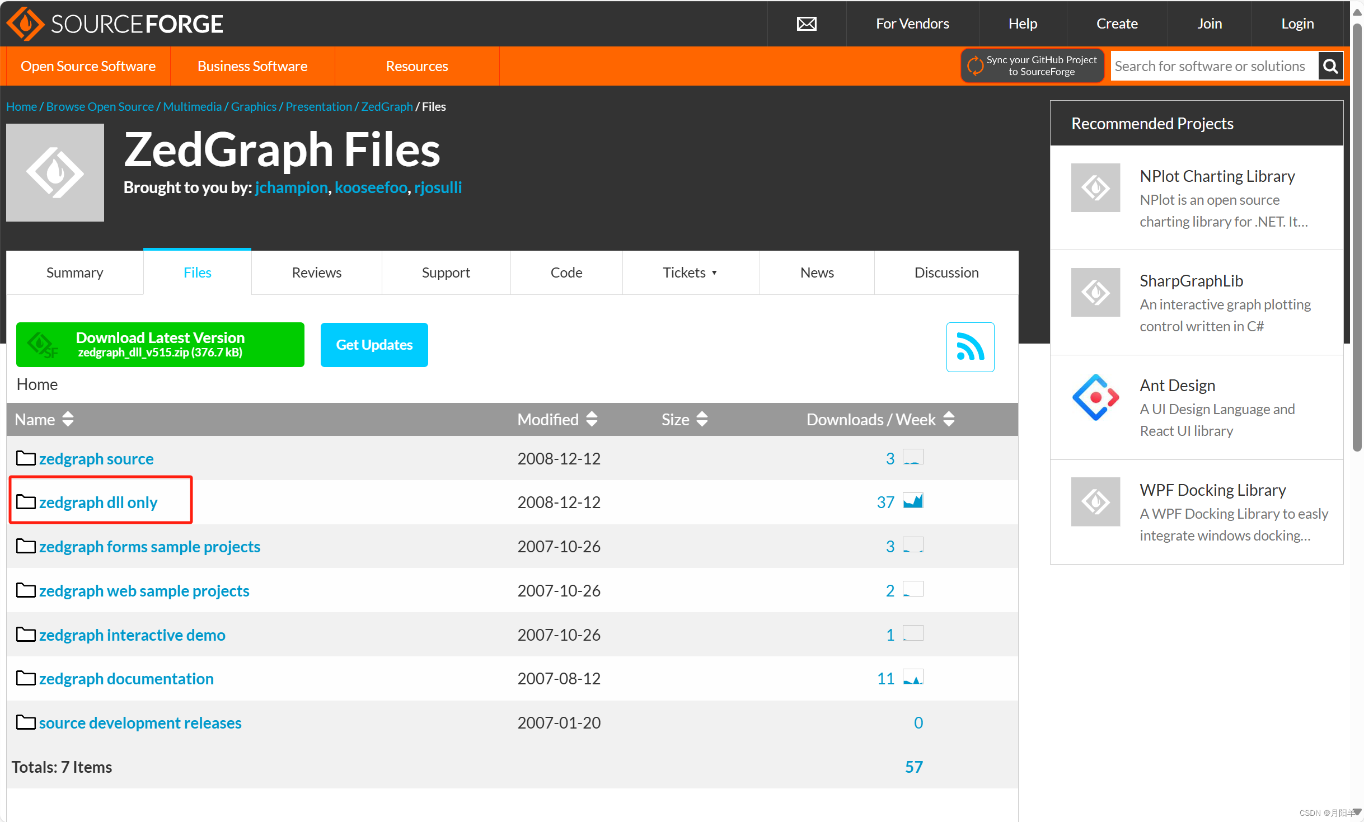This screenshot has width=1364, height=822.
Task: Click the search magnifier icon
Action: click(1330, 67)
